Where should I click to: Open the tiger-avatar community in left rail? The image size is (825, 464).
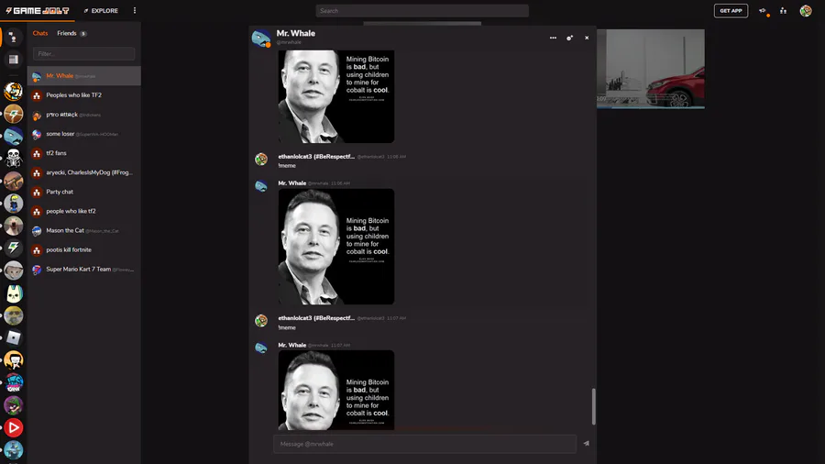[13, 91]
